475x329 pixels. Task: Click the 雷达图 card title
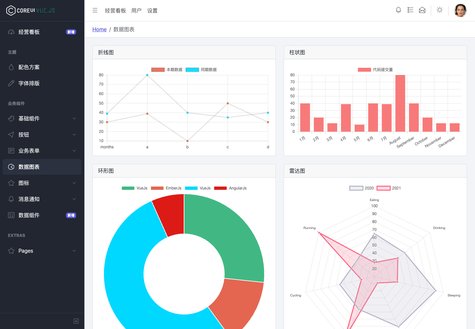[297, 171]
